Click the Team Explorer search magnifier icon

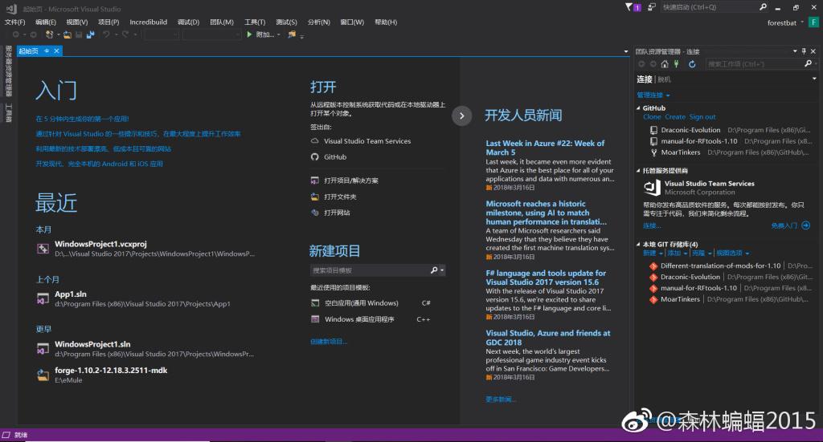tap(809, 63)
